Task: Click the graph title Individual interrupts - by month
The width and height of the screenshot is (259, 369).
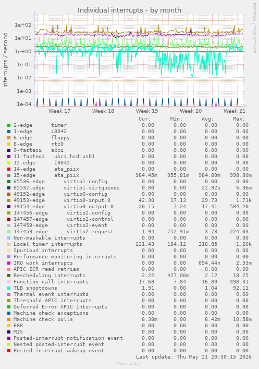Action: 129,10
